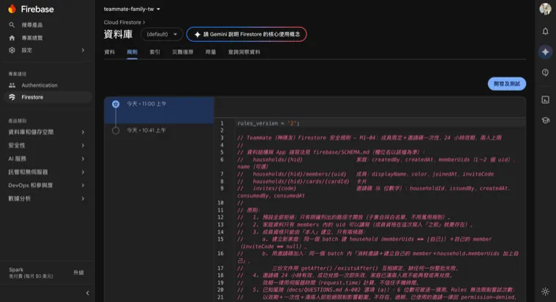
Task: Click the starred version marker for 11:00
Action: pos(116,104)
